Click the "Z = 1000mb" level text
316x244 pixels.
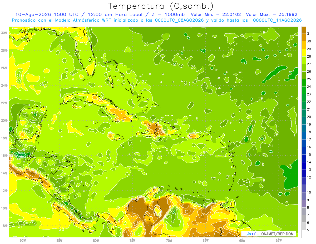pos(168,14)
